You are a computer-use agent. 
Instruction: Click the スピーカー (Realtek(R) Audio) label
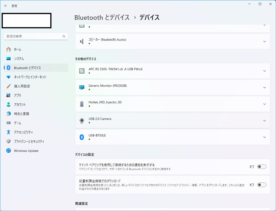click(107, 40)
